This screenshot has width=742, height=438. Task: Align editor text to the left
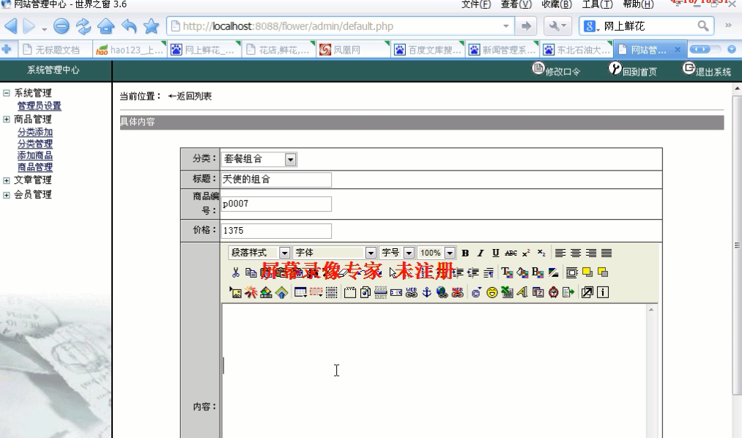(x=560, y=253)
